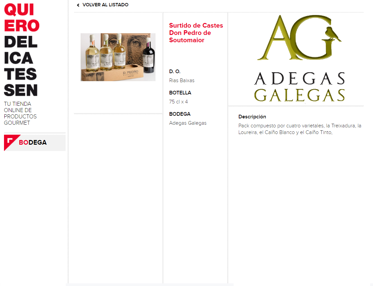Select the tagline Tu tienda online de productos gourmet
Image resolution: width=373 pixels, height=286 pixels.
click(x=20, y=113)
